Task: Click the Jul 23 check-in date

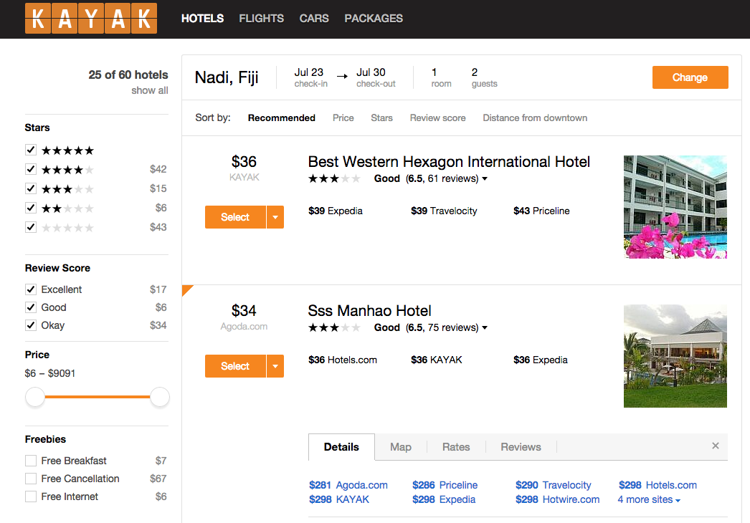Action: pyautogui.click(x=310, y=77)
